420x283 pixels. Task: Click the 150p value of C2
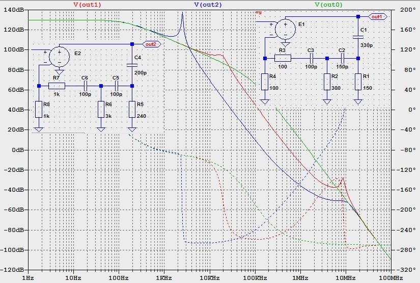tap(342, 66)
